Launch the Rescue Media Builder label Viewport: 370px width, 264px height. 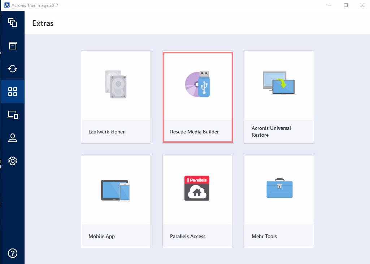point(195,132)
